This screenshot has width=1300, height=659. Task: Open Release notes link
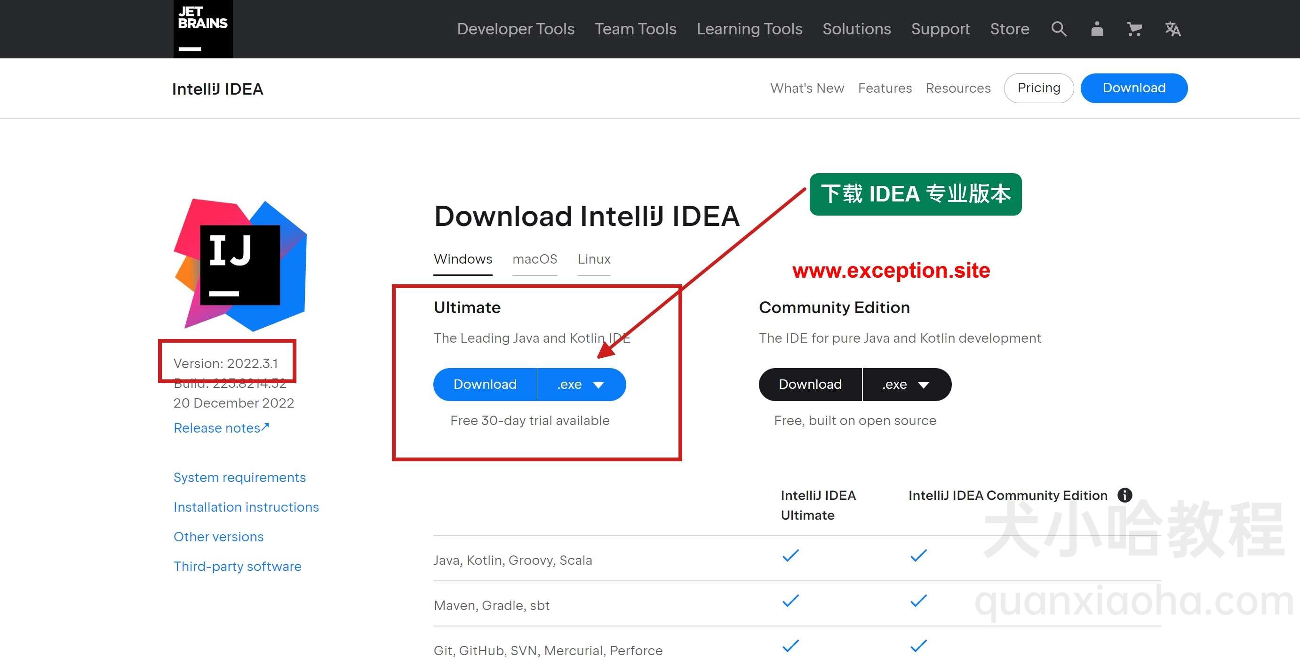click(222, 428)
